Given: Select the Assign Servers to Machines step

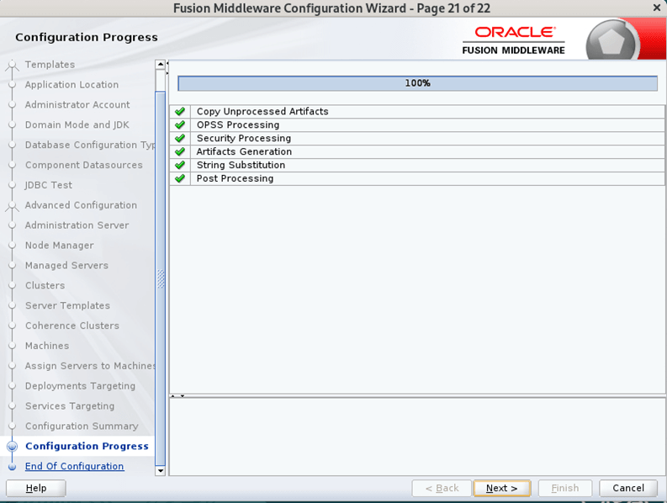Looking at the screenshot, I should coord(90,366).
